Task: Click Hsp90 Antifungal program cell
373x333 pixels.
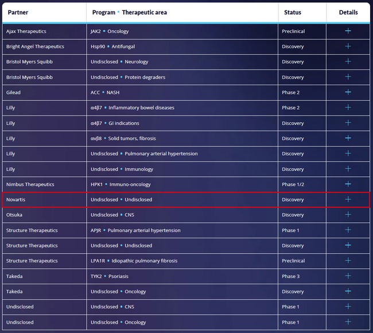Action: click(x=182, y=47)
